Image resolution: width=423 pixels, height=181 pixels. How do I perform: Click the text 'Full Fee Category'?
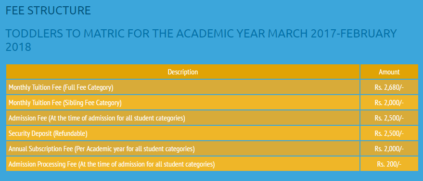click(x=88, y=88)
